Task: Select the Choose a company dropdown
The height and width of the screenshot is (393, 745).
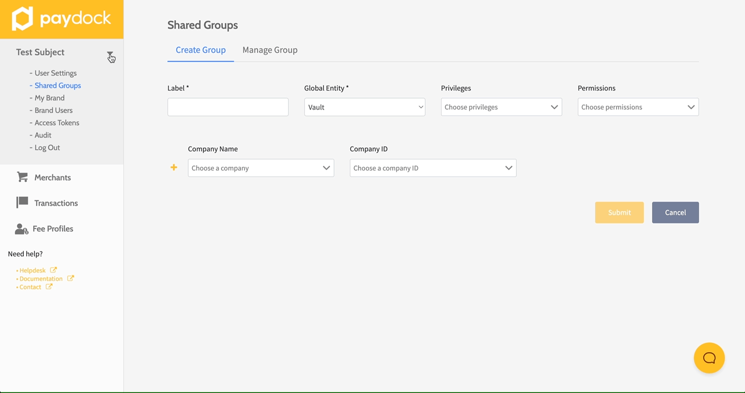Action: [x=261, y=168]
